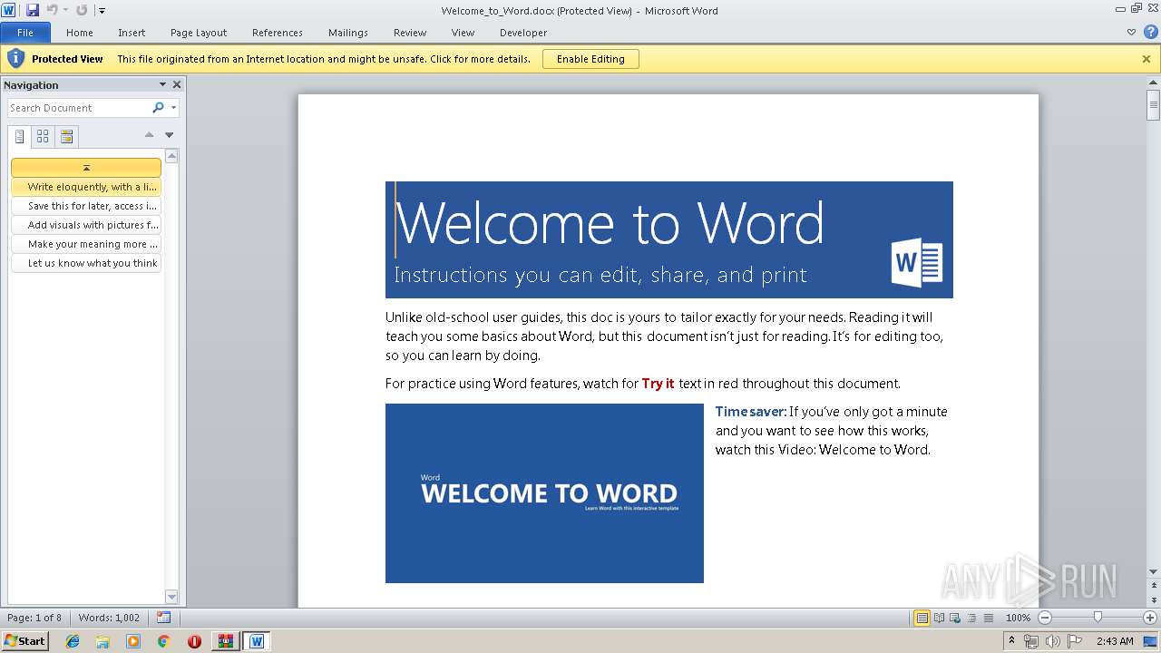Viewport: 1161px width, 653px height.
Task: Select heading 'Make your meaning more ...'
Action: (x=86, y=244)
